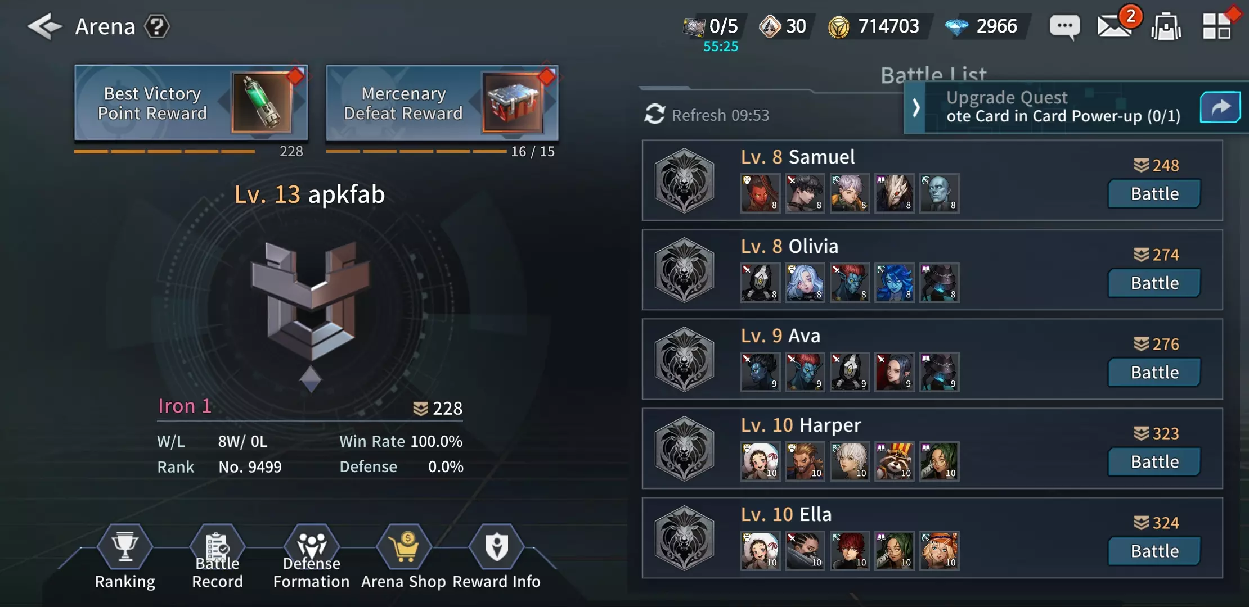Screen dimensions: 1249x607
Task: Open Best Victory Point Reward
Action: [x=191, y=102]
